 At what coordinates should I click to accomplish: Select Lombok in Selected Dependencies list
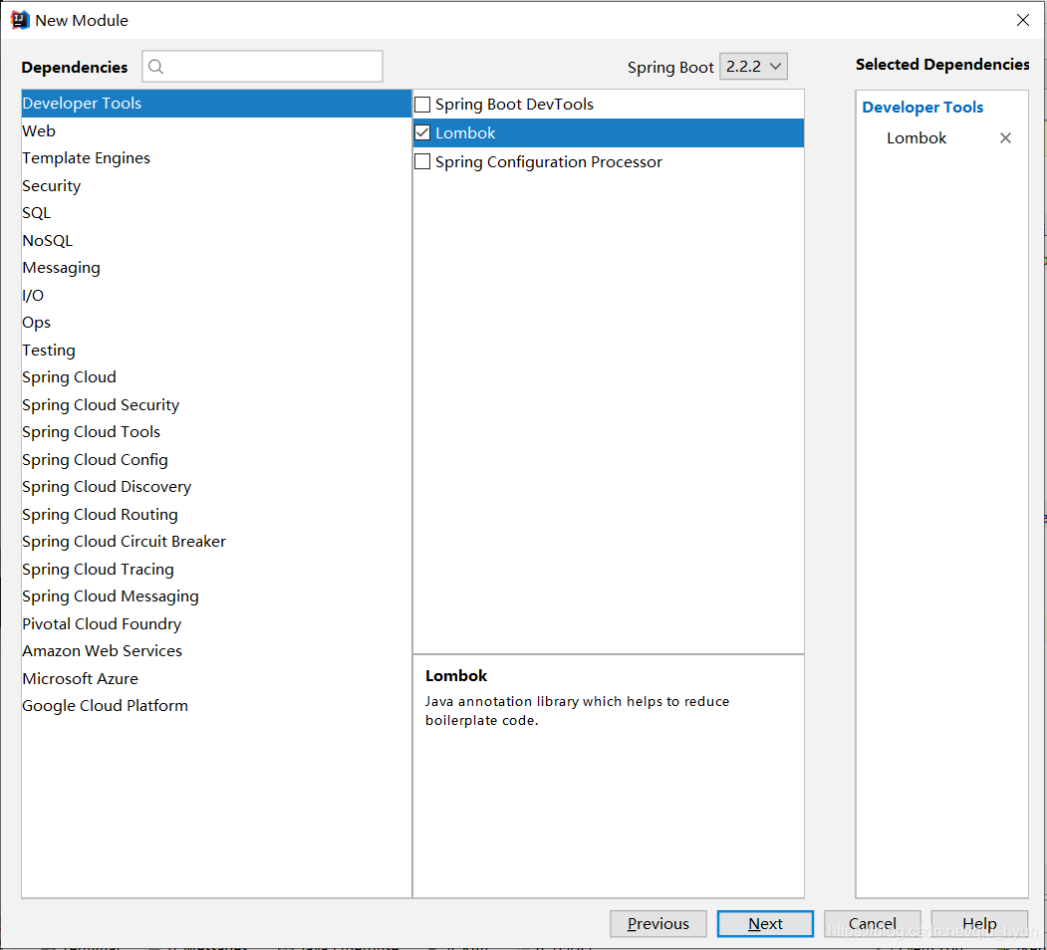click(916, 138)
